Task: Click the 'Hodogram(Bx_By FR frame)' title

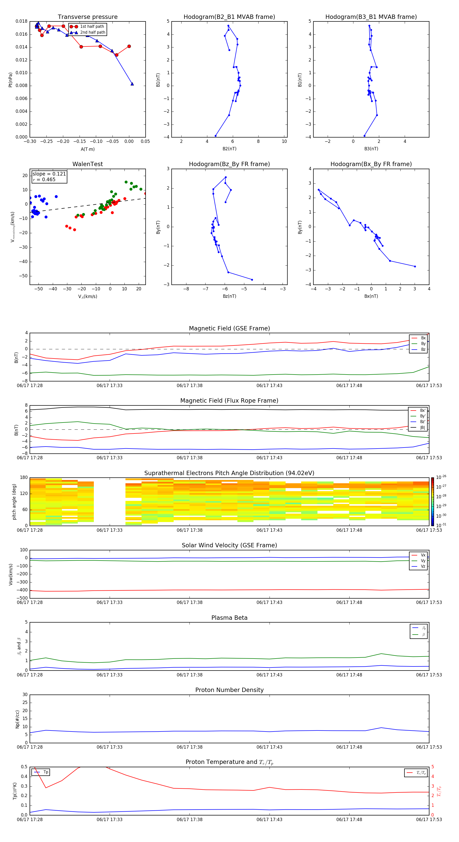Action: 371,164
